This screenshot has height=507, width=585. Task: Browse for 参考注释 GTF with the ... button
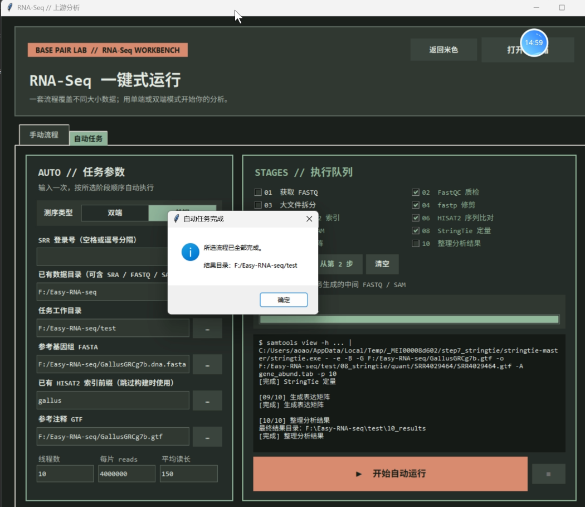(x=207, y=437)
